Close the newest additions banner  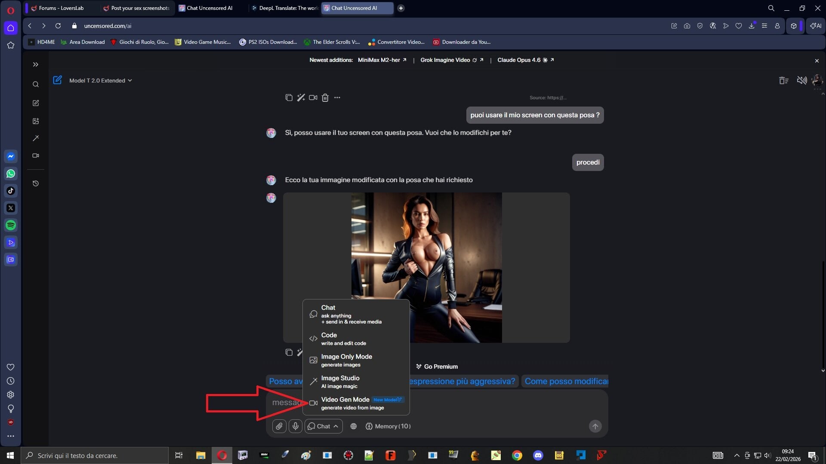coord(817,61)
